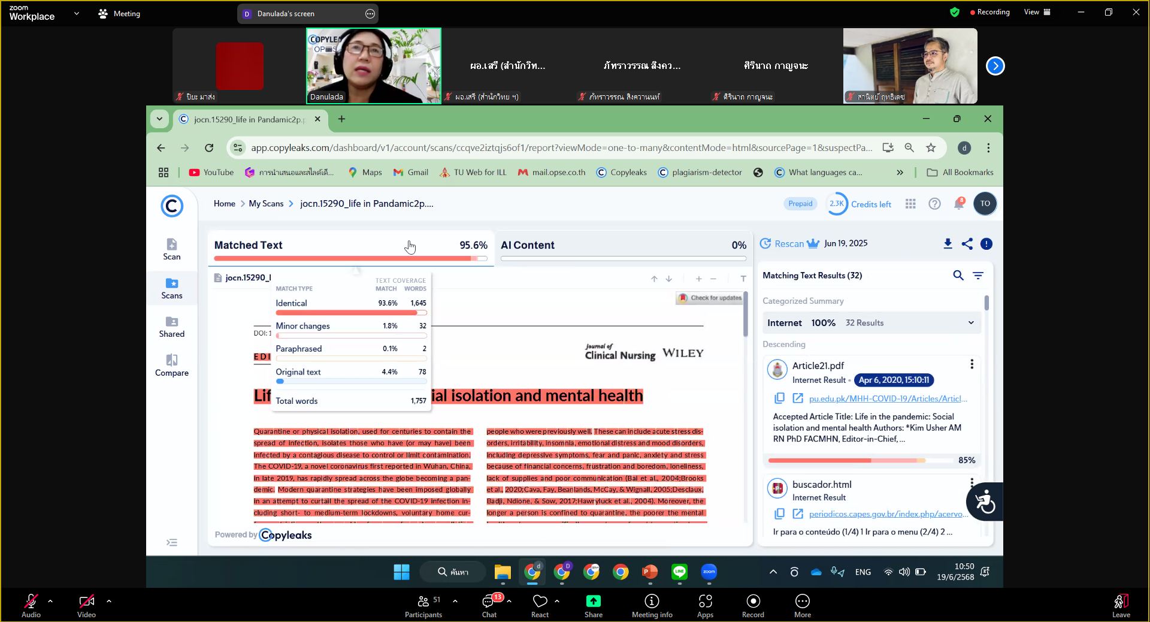
Task: Click the Copyleaks logo at top left
Action: click(172, 206)
